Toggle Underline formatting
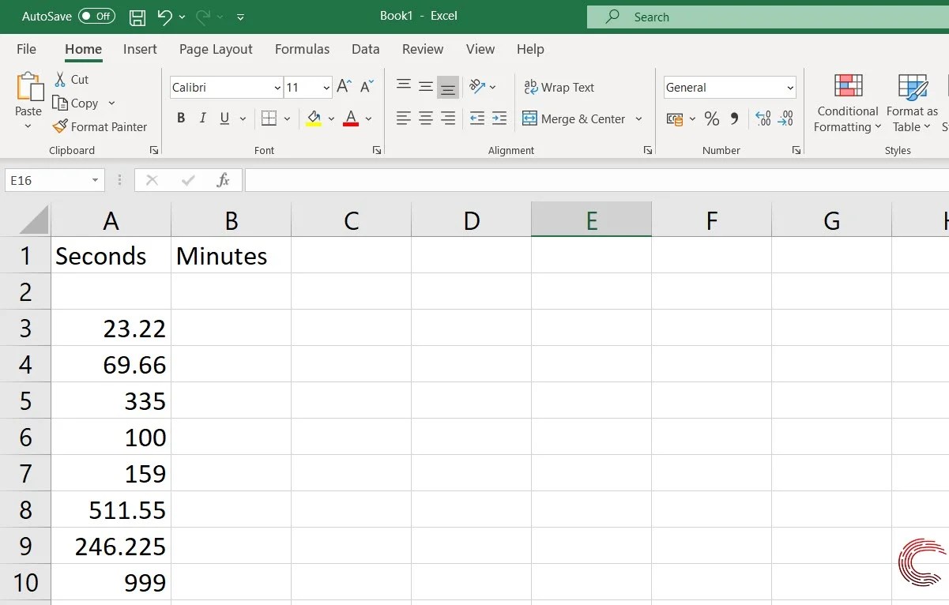949x605 pixels. pos(224,118)
